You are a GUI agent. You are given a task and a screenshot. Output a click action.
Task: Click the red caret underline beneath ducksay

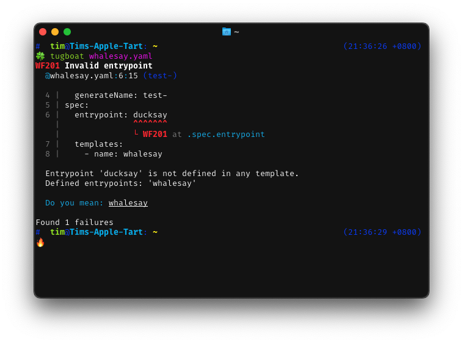pos(150,122)
